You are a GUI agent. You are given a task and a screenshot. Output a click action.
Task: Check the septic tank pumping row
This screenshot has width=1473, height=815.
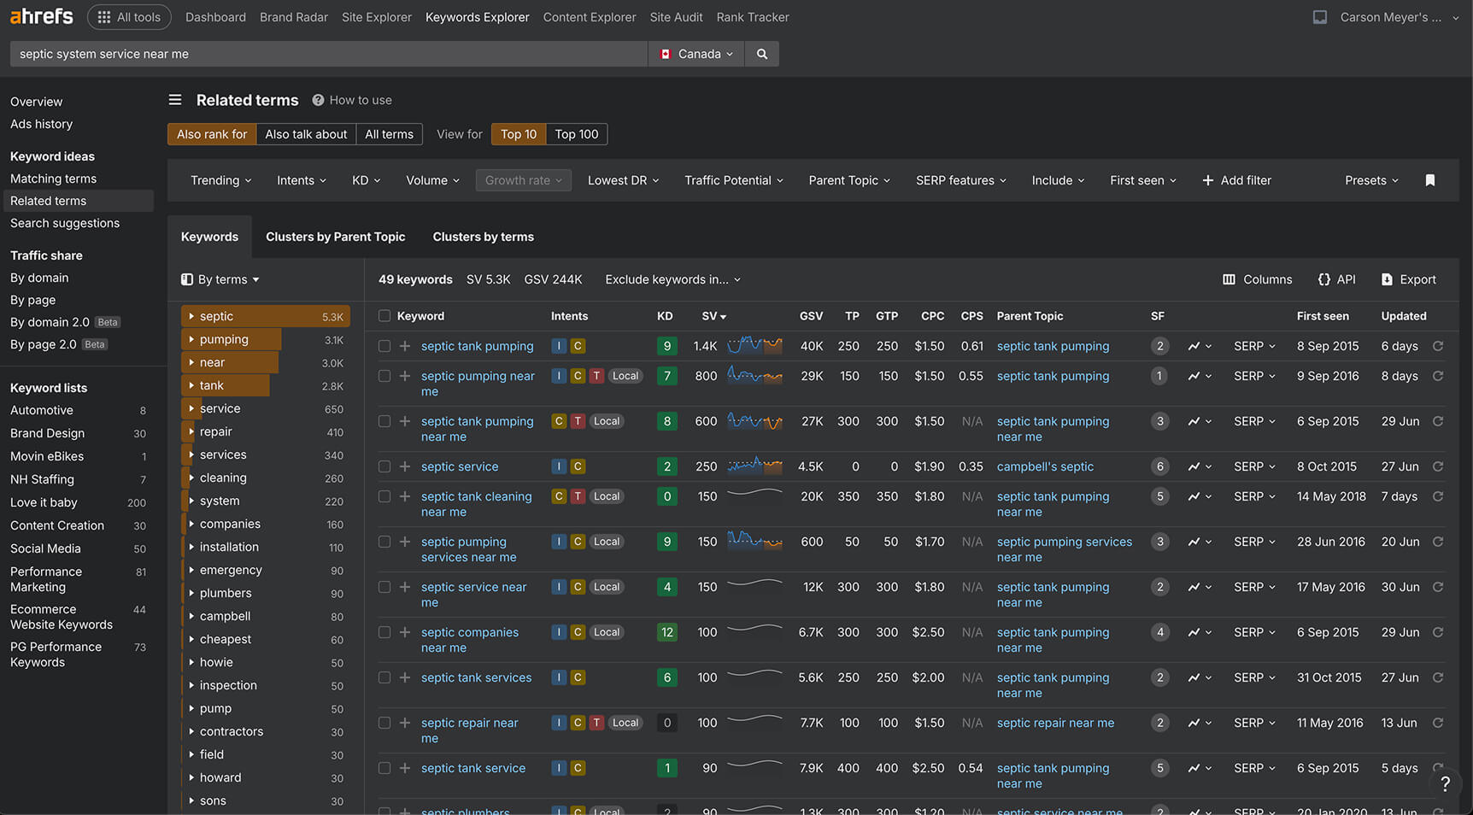384,346
